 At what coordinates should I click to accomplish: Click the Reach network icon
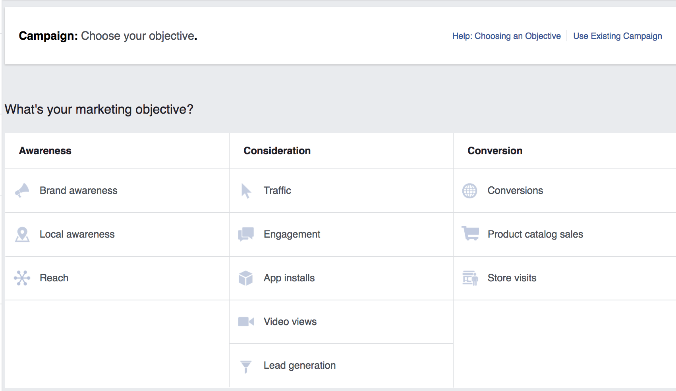pos(23,278)
